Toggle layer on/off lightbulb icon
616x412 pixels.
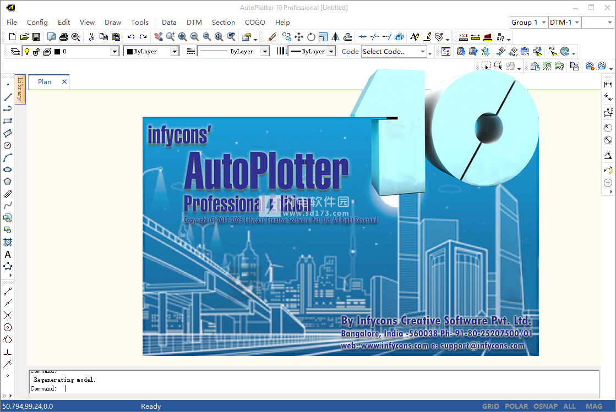[27, 51]
